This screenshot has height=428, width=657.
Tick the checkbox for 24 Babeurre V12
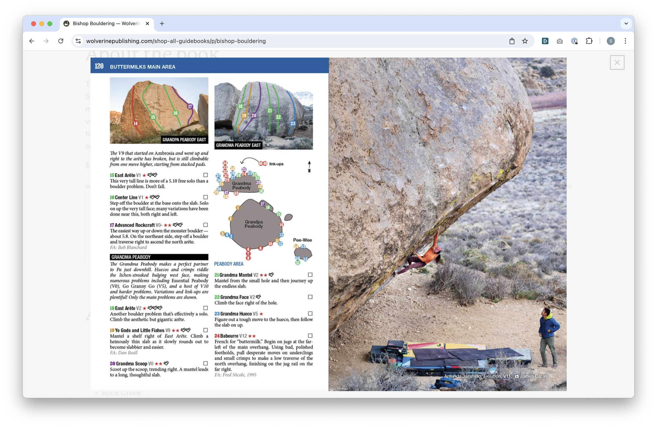(310, 336)
